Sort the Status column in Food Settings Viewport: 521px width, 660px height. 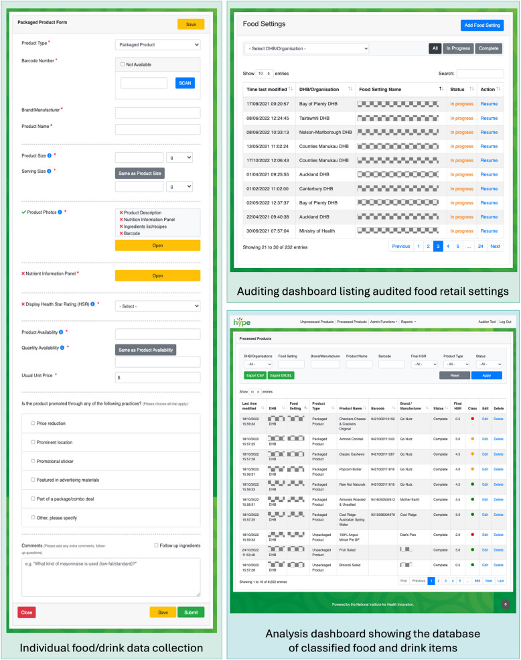pyautogui.click(x=471, y=89)
